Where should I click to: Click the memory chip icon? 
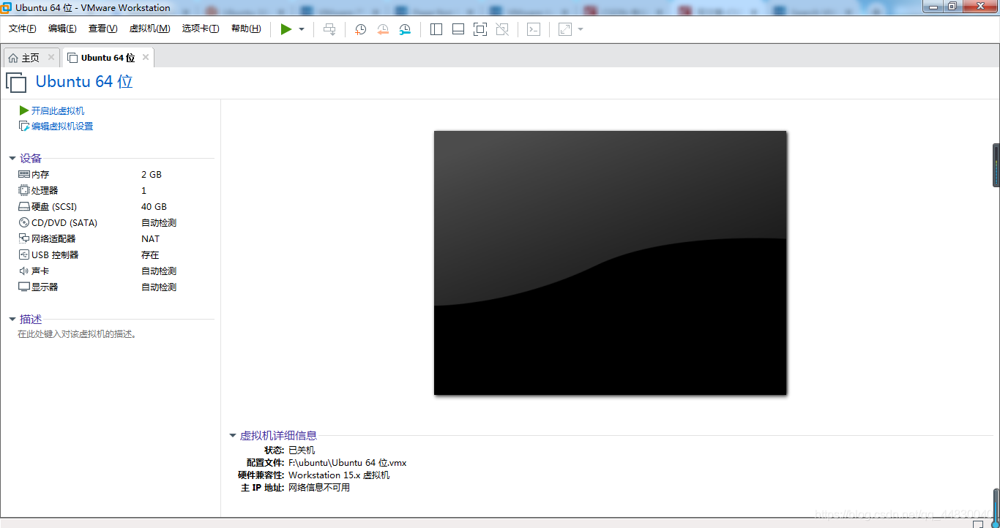(24, 174)
